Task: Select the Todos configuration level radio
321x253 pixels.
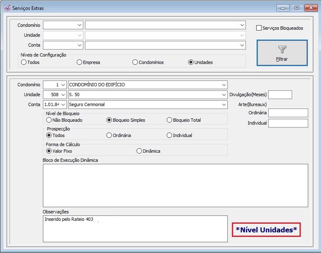Action: coord(24,62)
